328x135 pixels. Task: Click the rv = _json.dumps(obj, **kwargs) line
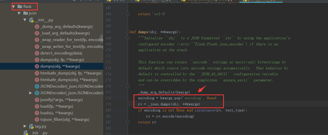[x=169, y=104]
